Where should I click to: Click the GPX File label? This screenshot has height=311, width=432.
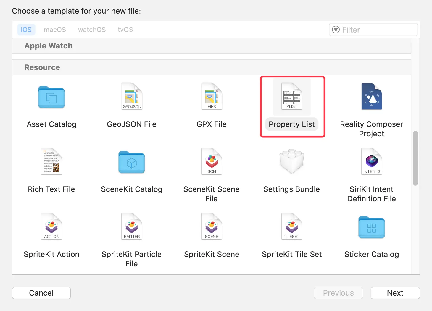click(212, 124)
